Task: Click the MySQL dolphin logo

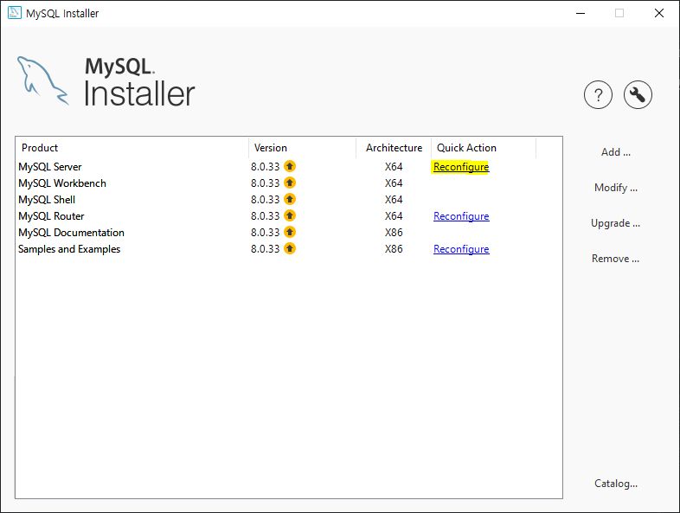Action: tap(43, 80)
